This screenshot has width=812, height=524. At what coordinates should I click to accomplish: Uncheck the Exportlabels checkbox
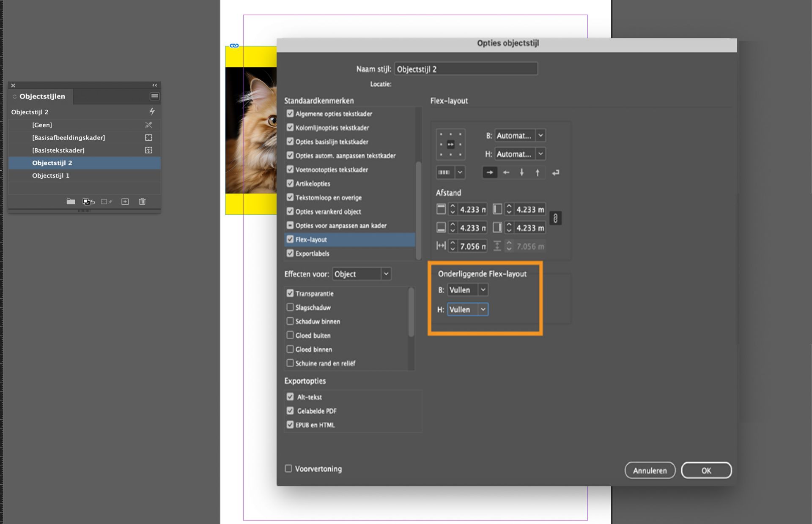click(x=290, y=253)
